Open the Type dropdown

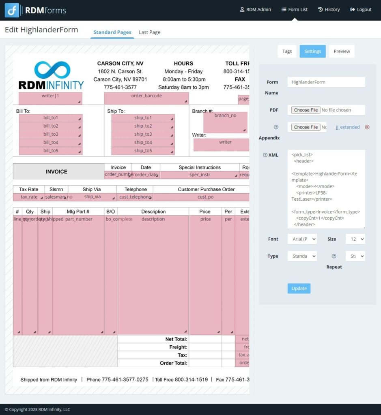pyautogui.click(x=302, y=256)
